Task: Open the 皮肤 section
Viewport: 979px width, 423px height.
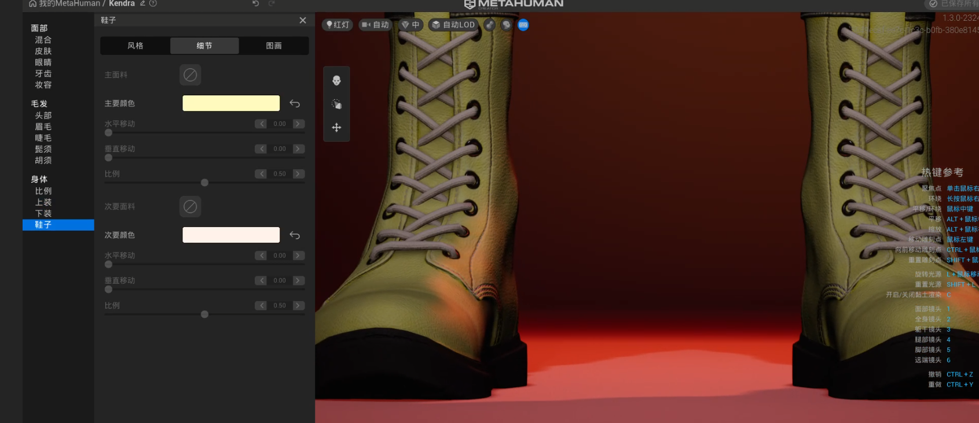Action: [x=43, y=51]
